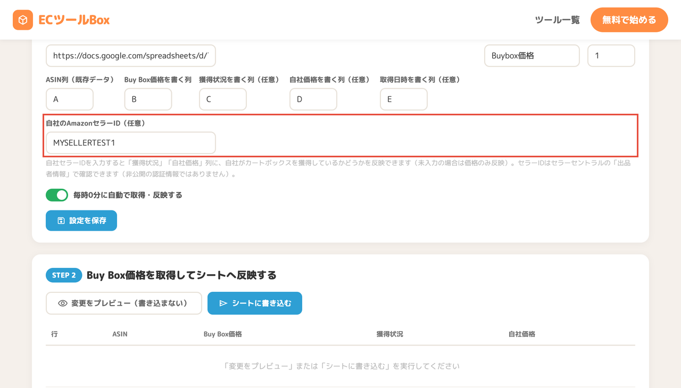Click the 獲得状況 table column header
The height and width of the screenshot is (388, 681).
[x=390, y=334]
